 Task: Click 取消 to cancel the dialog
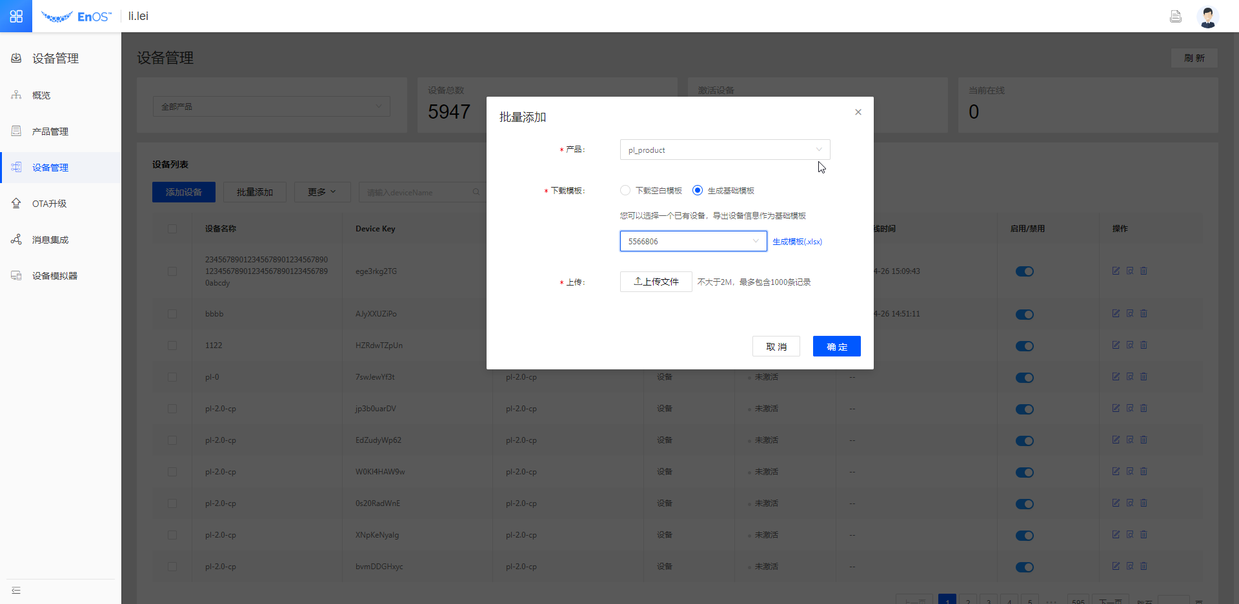click(x=776, y=346)
